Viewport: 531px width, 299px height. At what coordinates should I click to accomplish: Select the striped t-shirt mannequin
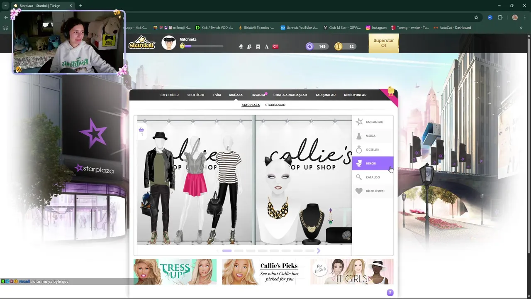pyautogui.click(x=226, y=189)
